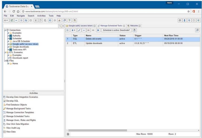Viewport: 202px width, 138px height.
Task: Click the sync icon in the top right toolbar
Action: pyautogui.click(x=189, y=20)
